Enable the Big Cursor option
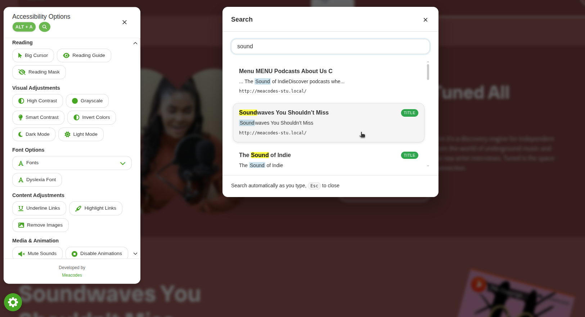Screen dimensions: 585x317 33,55
